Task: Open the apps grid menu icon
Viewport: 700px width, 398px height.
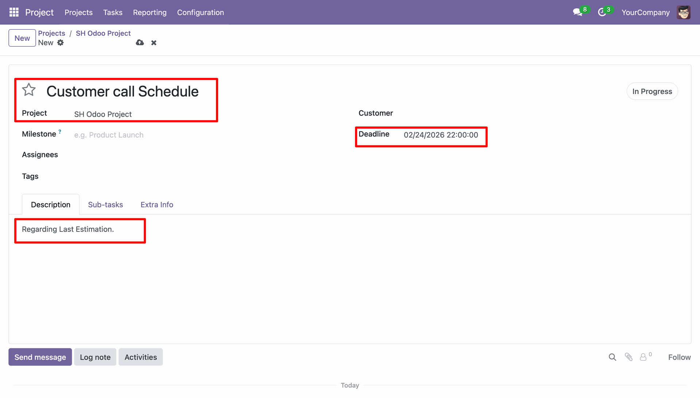Action: coord(14,12)
